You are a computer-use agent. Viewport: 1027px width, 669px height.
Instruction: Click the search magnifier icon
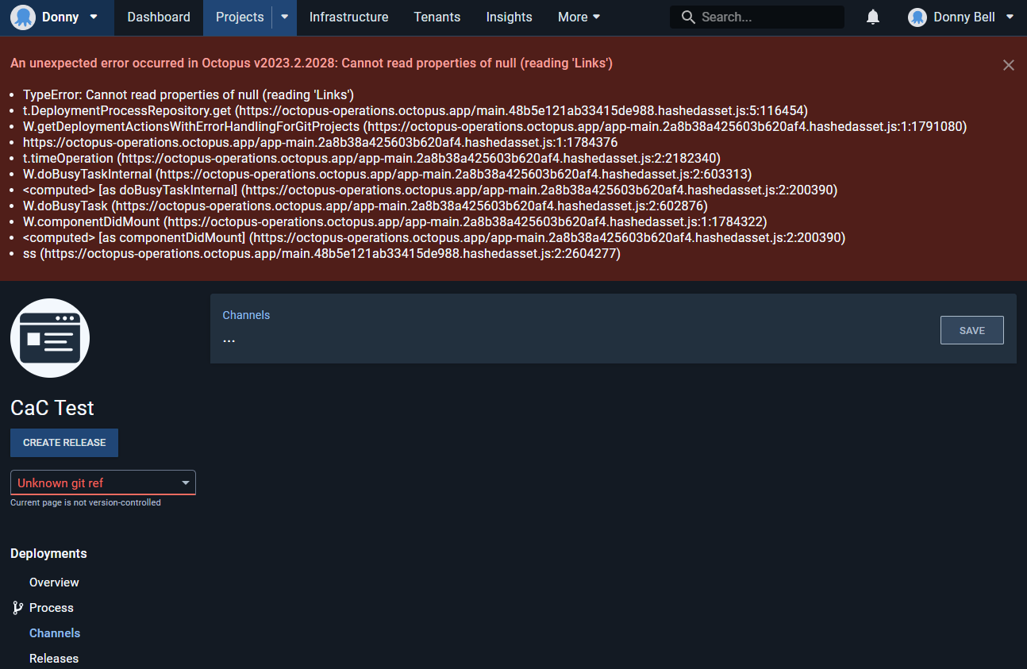(x=687, y=16)
